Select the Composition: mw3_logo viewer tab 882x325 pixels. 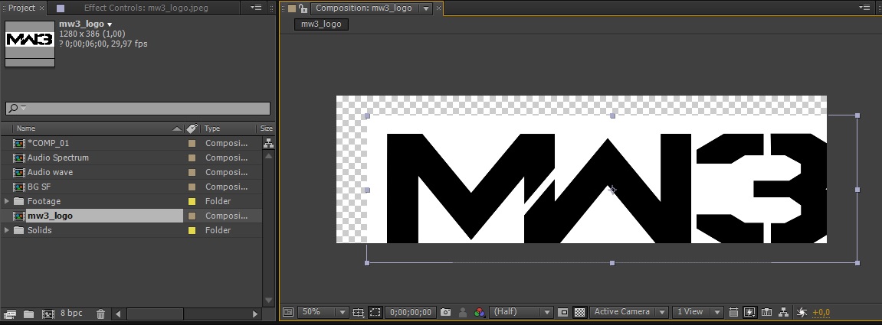click(x=364, y=8)
